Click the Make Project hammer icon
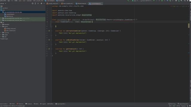This screenshot has height=107, width=191. [128, 1]
